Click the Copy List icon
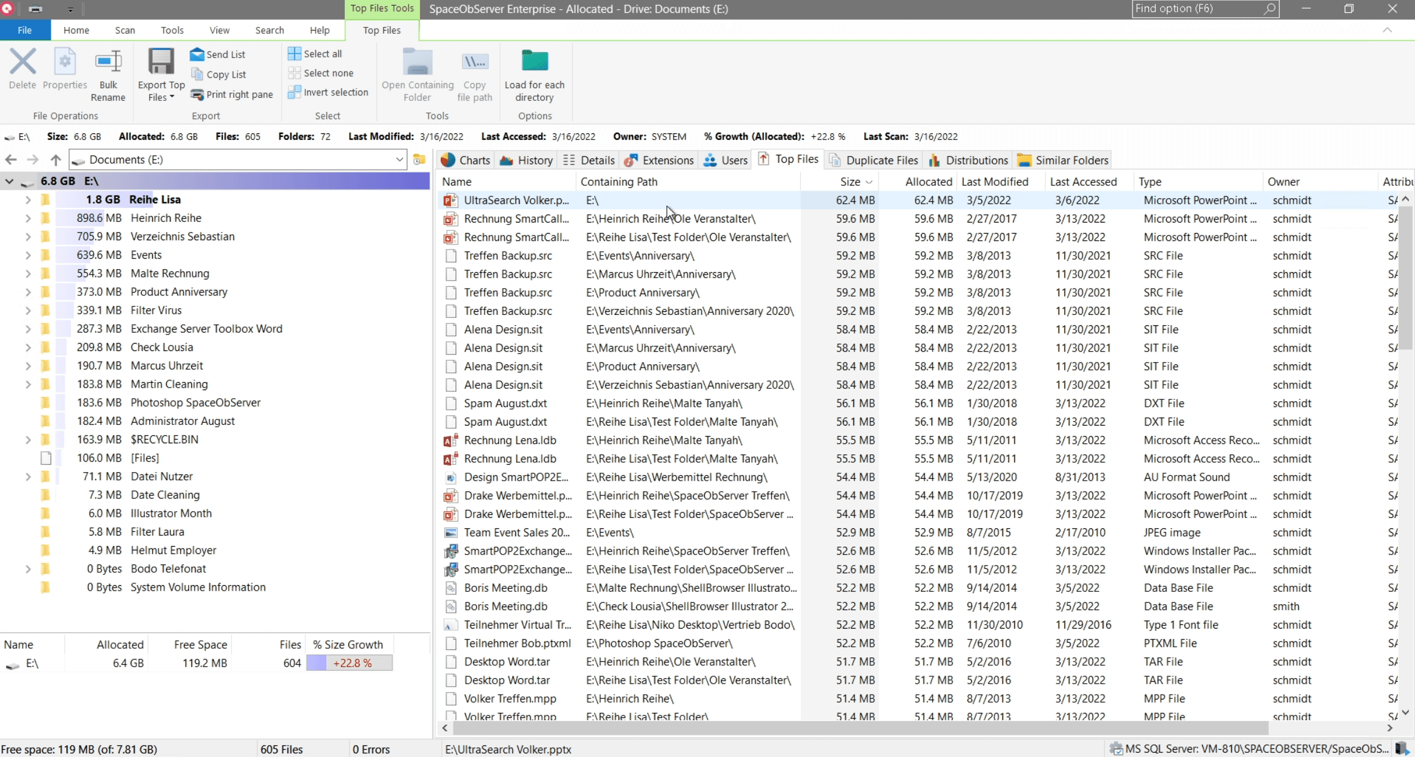The height and width of the screenshot is (757, 1415). (x=197, y=75)
